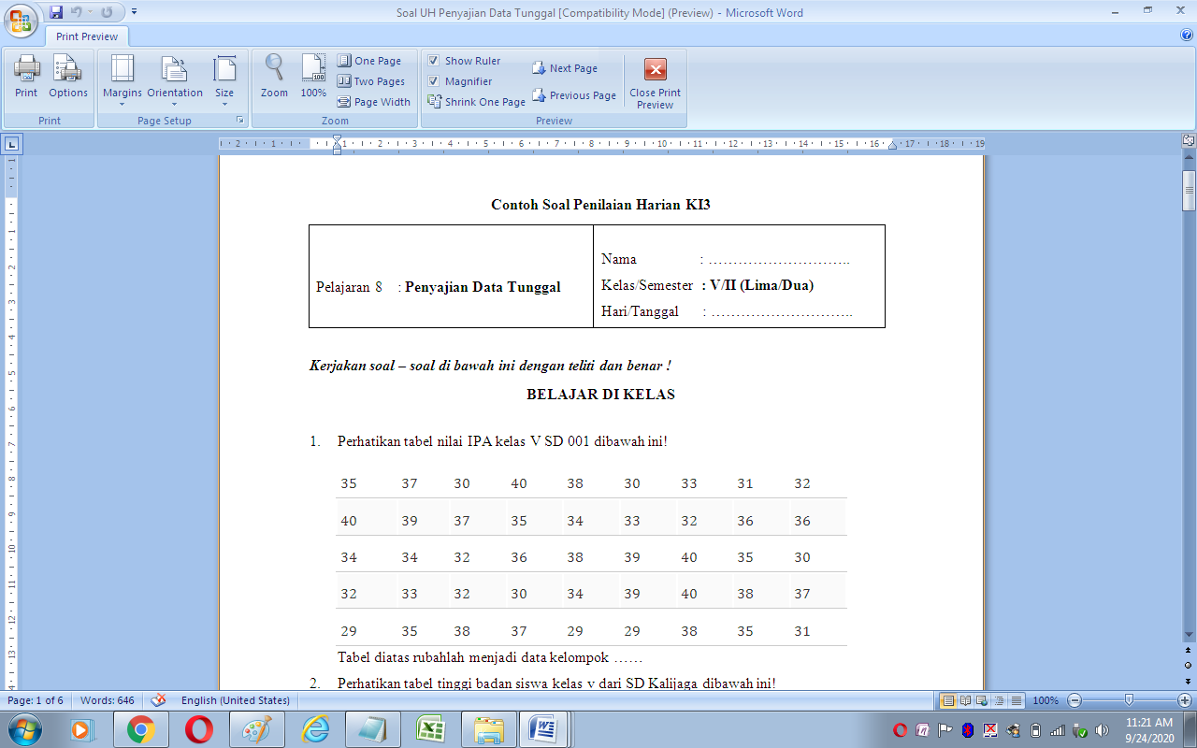
Task: Zoom in with the plus button
Action: coord(1185,700)
